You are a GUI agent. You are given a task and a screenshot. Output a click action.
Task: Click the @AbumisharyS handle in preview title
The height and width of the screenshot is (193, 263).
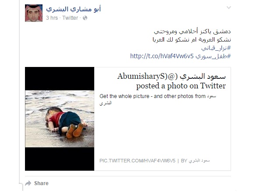(x=147, y=77)
